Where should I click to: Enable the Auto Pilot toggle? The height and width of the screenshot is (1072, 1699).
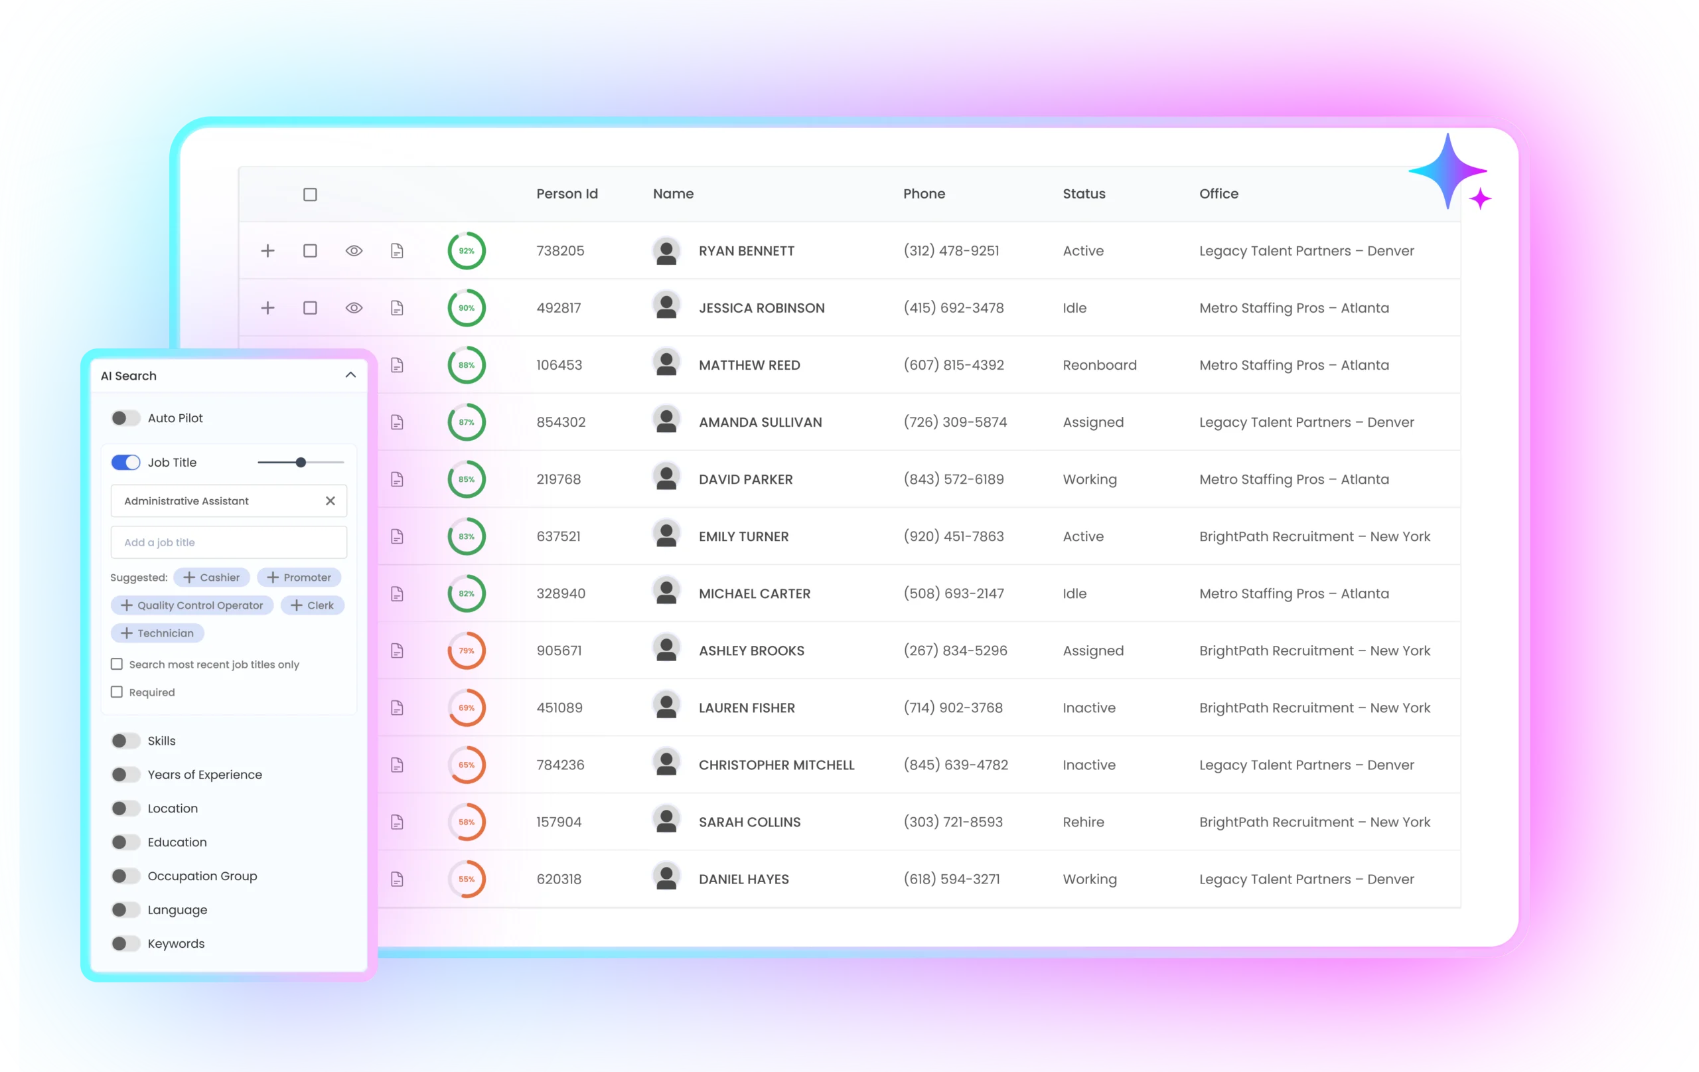tap(125, 418)
